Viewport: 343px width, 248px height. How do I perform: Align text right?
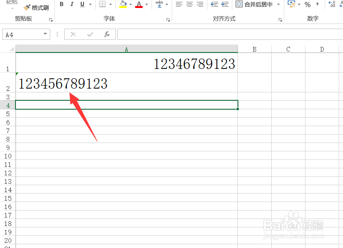pos(200,4)
